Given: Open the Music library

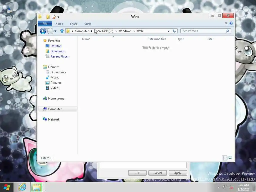Looking at the screenshot, I should point(54,77).
